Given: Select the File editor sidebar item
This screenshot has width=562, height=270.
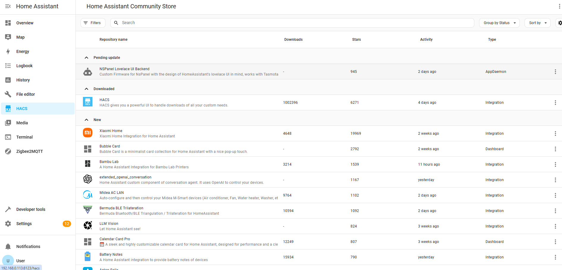Looking at the screenshot, I should pos(38,94).
